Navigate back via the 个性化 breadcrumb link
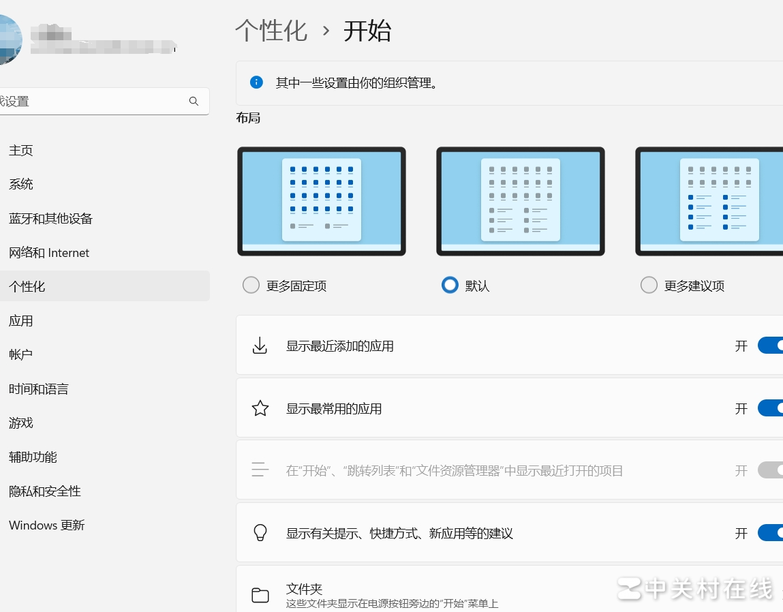The height and width of the screenshot is (612, 783). click(x=272, y=31)
